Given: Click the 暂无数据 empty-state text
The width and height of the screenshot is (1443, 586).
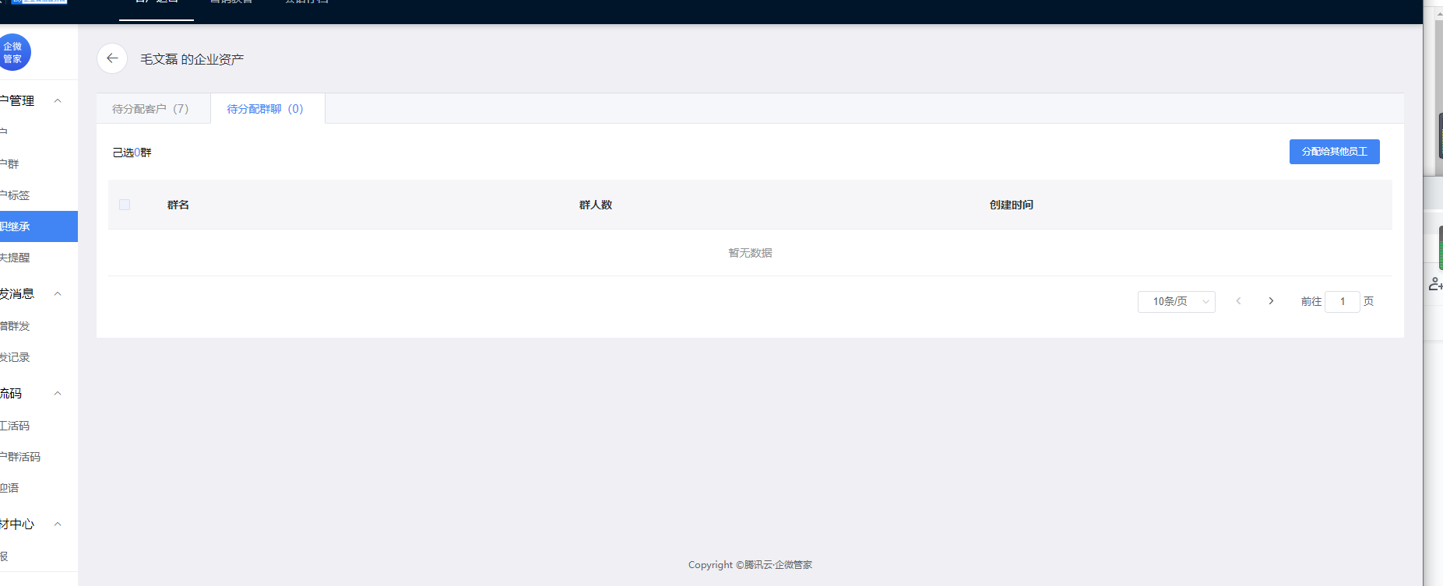Looking at the screenshot, I should (x=750, y=253).
